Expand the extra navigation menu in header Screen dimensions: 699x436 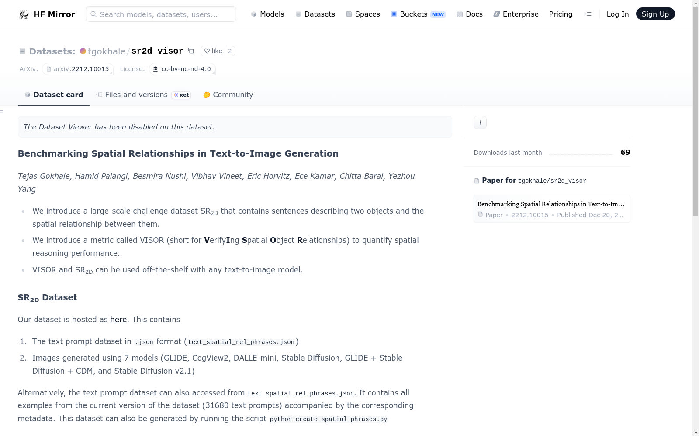pyautogui.click(x=588, y=14)
